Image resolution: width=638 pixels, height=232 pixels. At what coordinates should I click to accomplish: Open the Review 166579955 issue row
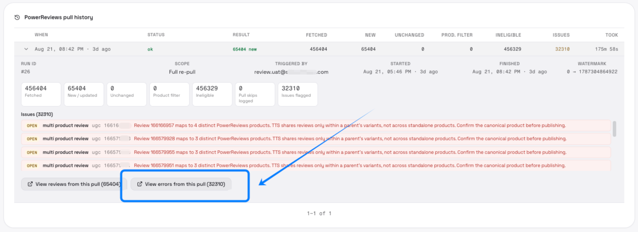click(316, 152)
